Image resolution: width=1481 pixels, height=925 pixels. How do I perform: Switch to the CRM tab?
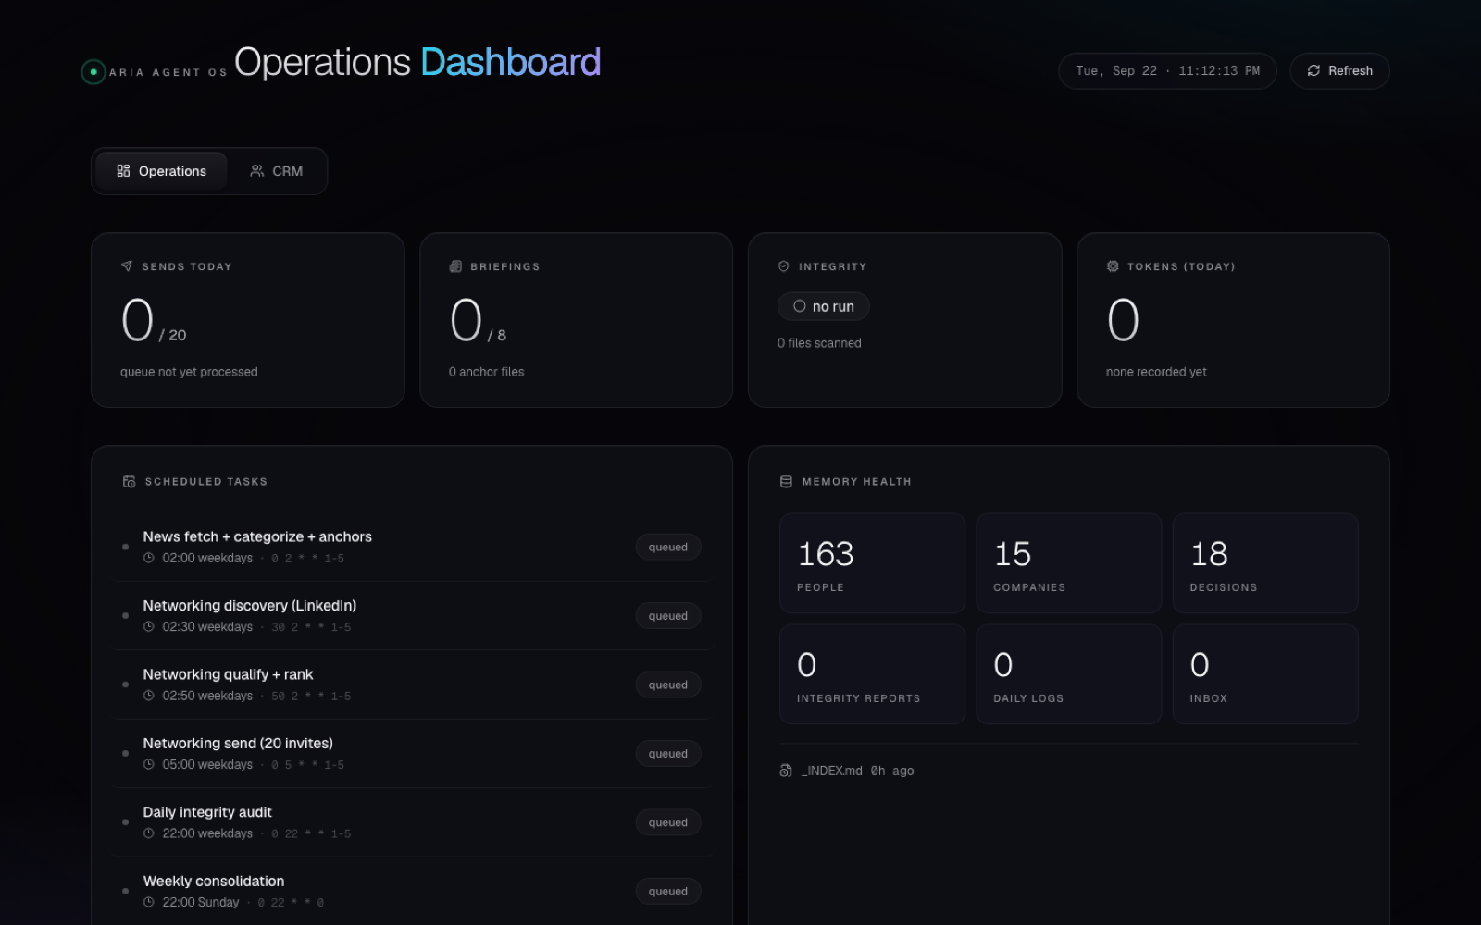276,171
